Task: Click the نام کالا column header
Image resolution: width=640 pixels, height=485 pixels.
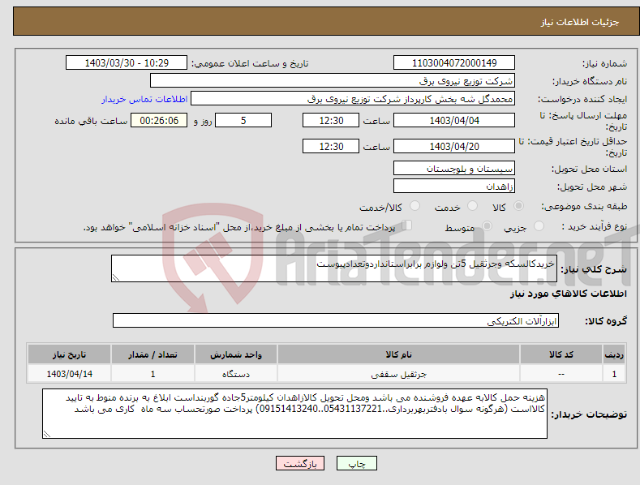Action: click(x=398, y=354)
